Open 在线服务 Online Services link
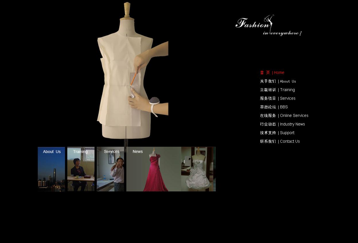Viewport: 358px width, 243px height. (284, 116)
